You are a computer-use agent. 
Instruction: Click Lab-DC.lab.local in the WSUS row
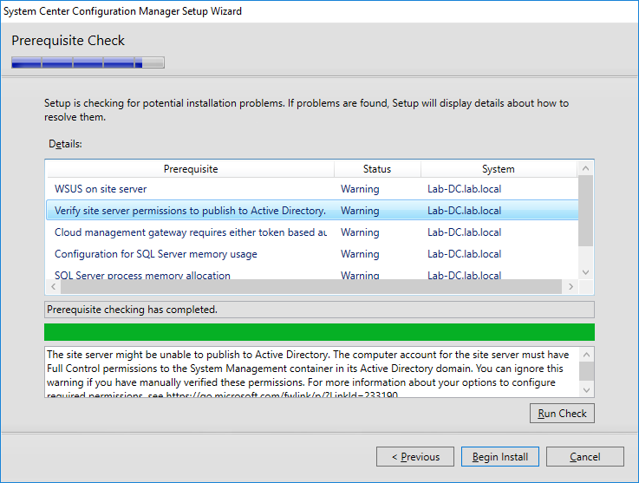point(464,189)
